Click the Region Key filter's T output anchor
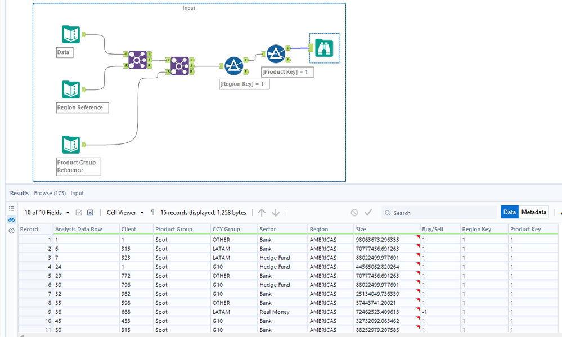The height and width of the screenshot is (337, 562). coord(246,60)
